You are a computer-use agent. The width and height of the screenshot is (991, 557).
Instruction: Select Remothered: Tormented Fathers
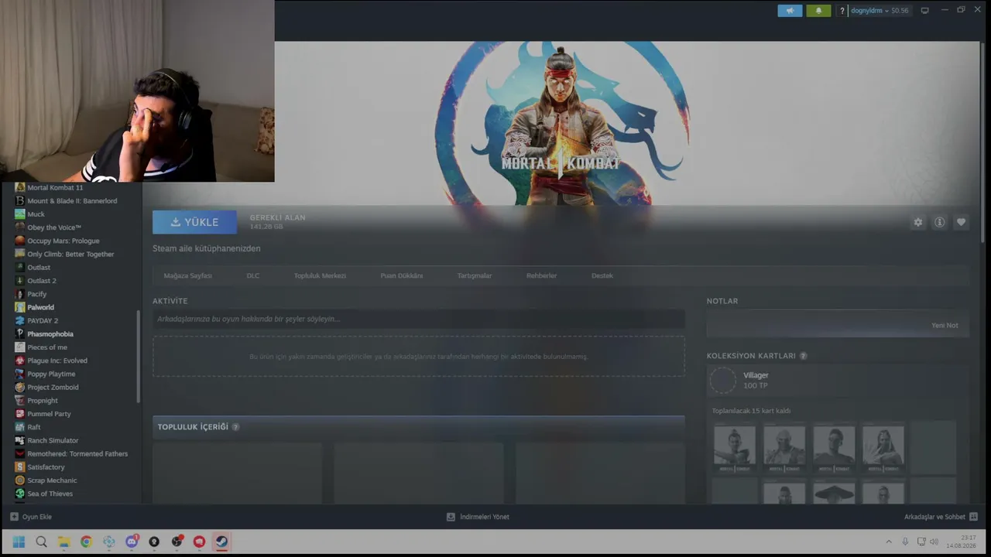pos(77,454)
